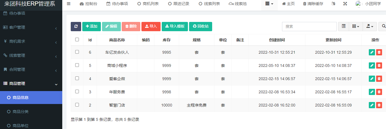Expand the 合同管理 sidebar menu
The height and width of the screenshot is (129, 386).
click(31, 69)
